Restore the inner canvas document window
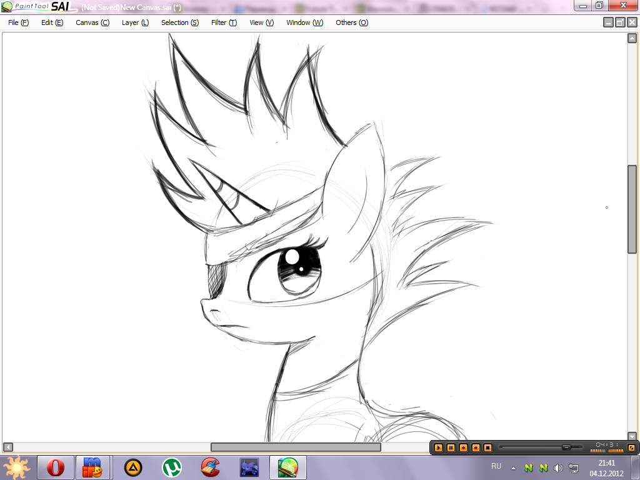The image size is (640, 480). click(620, 22)
